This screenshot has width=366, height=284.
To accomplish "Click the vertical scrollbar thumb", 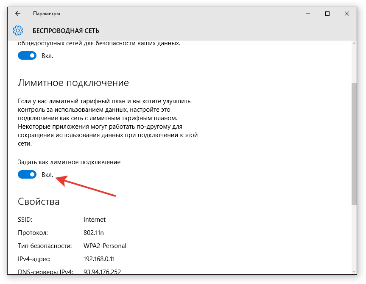I will coord(354,144).
